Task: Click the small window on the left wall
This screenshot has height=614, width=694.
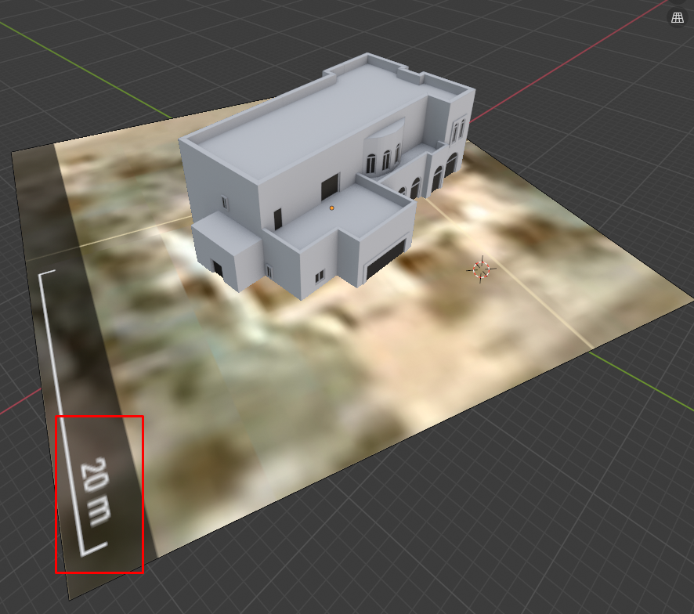Action: point(224,202)
